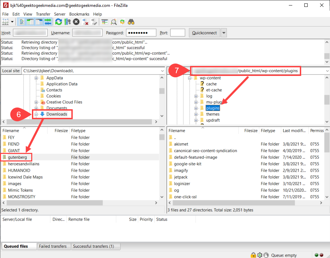Open the Transfer menu
The height and width of the screenshot is (258, 330).
click(x=43, y=14)
